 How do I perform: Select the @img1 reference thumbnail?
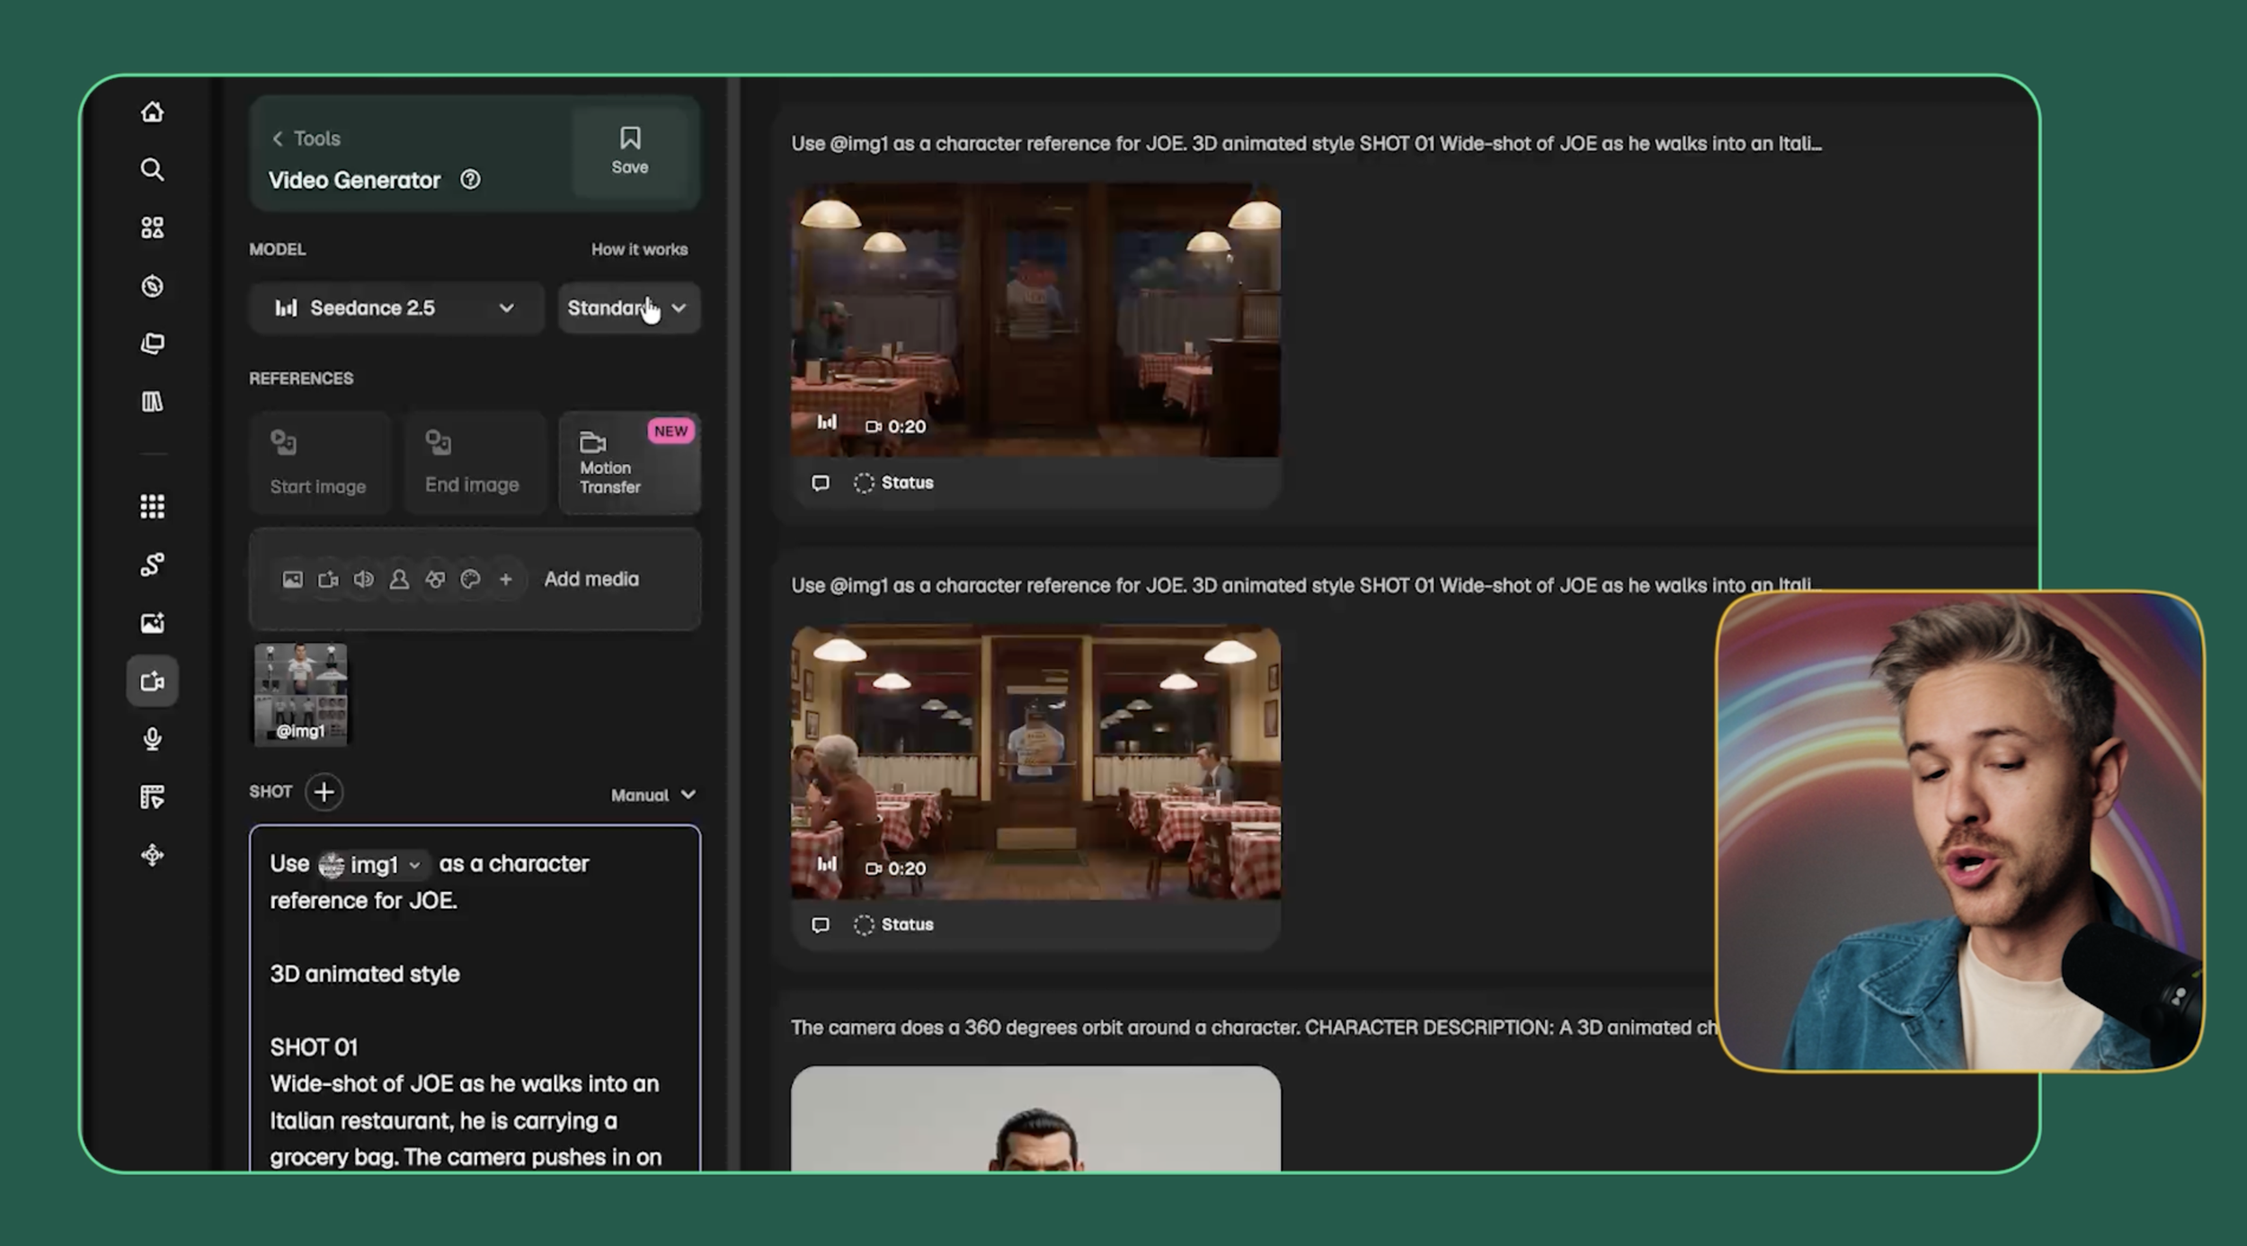300,693
